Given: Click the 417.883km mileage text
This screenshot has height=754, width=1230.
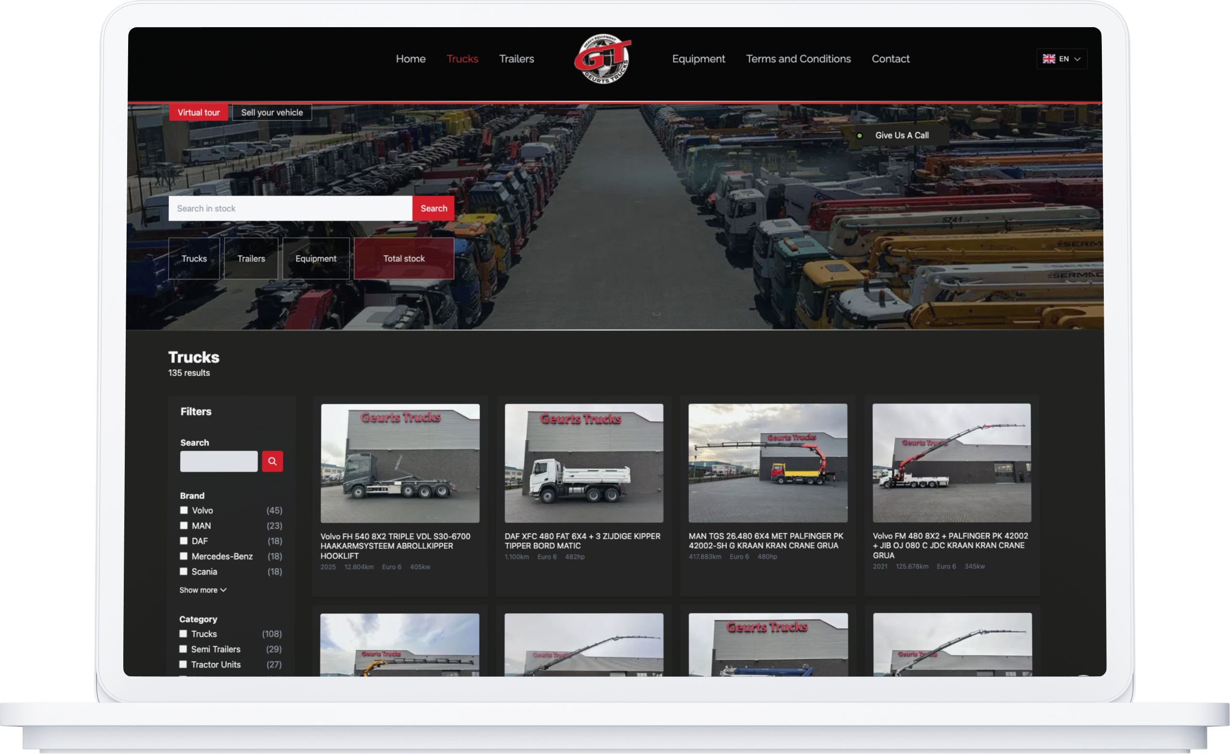Looking at the screenshot, I should tap(705, 557).
